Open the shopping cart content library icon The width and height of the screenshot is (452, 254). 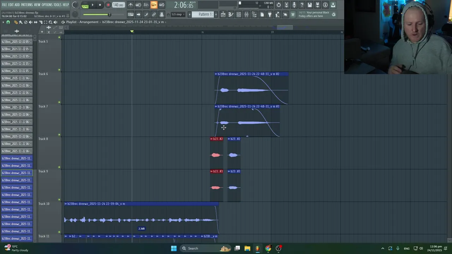pyautogui.click(x=293, y=14)
